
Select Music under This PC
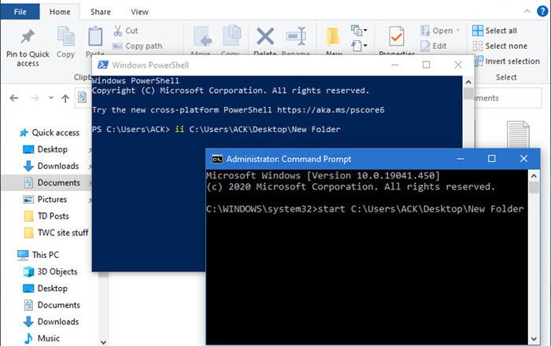42,338
